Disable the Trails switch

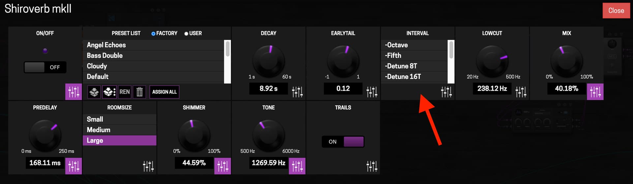[343, 142]
